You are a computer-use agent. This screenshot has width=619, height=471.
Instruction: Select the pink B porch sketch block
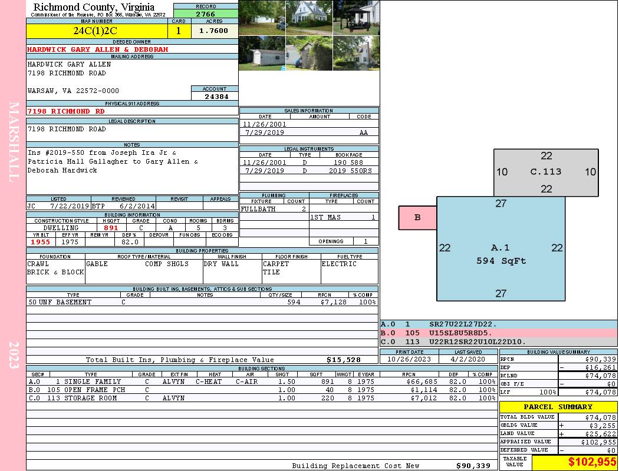[x=417, y=217]
